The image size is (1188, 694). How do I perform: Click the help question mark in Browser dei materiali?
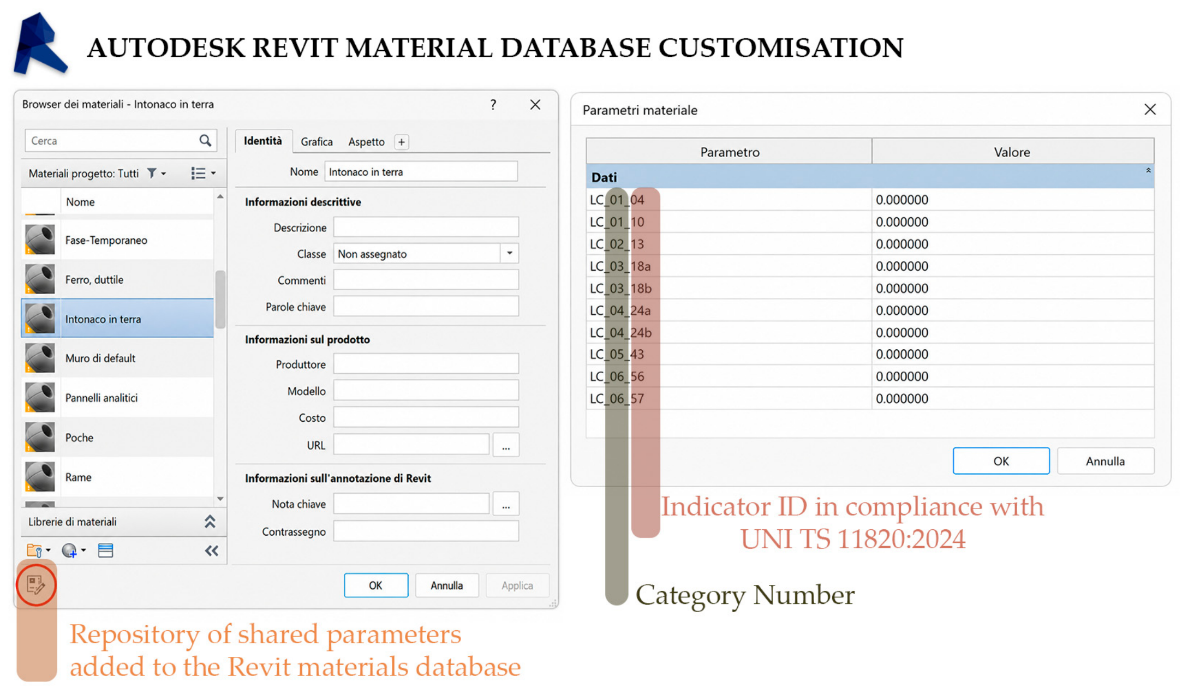(x=493, y=105)
